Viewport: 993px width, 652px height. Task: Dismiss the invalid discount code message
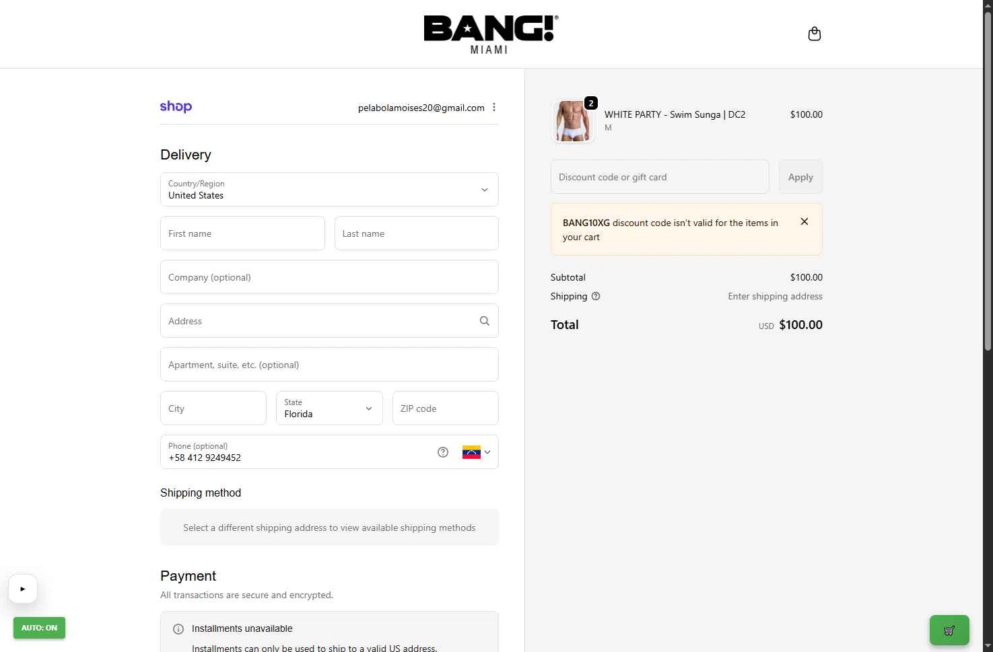click(804, 221)
